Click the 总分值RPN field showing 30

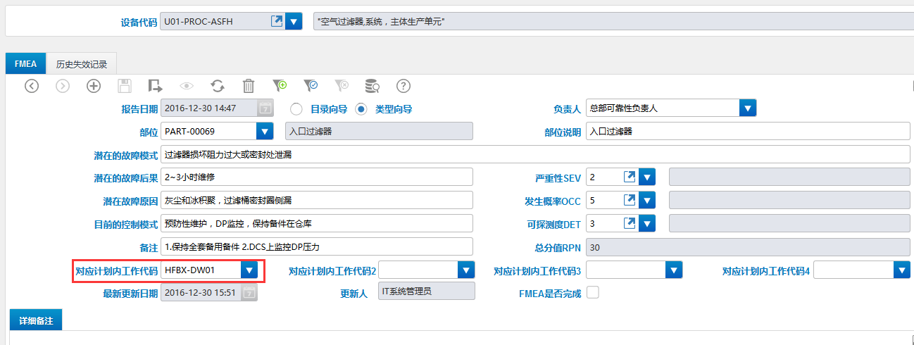point(749,247)
